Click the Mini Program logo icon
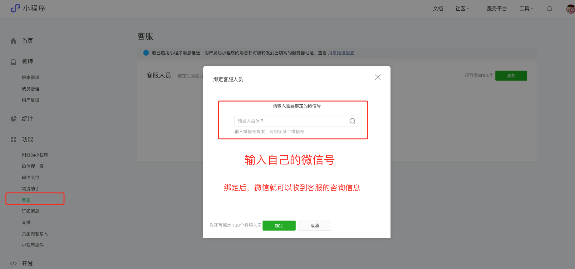 [x=15, y=8]
